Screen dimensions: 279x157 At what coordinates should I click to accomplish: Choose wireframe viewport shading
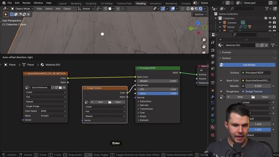pos(188,9)
